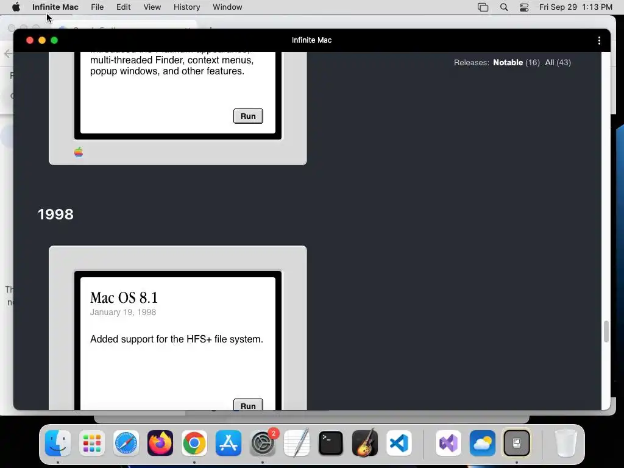The height and width of the screenshot is (468, 624).
Task: Open the Infinite Mac application menu
Action: click(x=55, y=7)
